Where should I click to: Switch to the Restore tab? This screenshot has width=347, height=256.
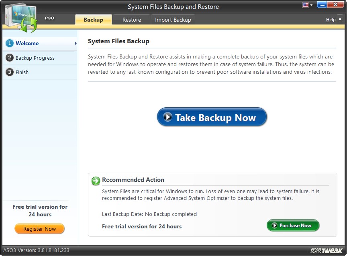tap(131, 19)
